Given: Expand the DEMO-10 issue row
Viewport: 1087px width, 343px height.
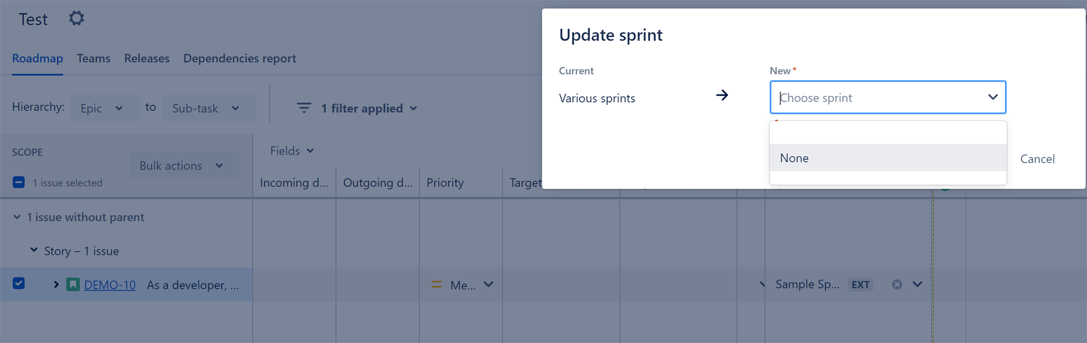Looking at the screenshot, I should (x=56, y=285).
